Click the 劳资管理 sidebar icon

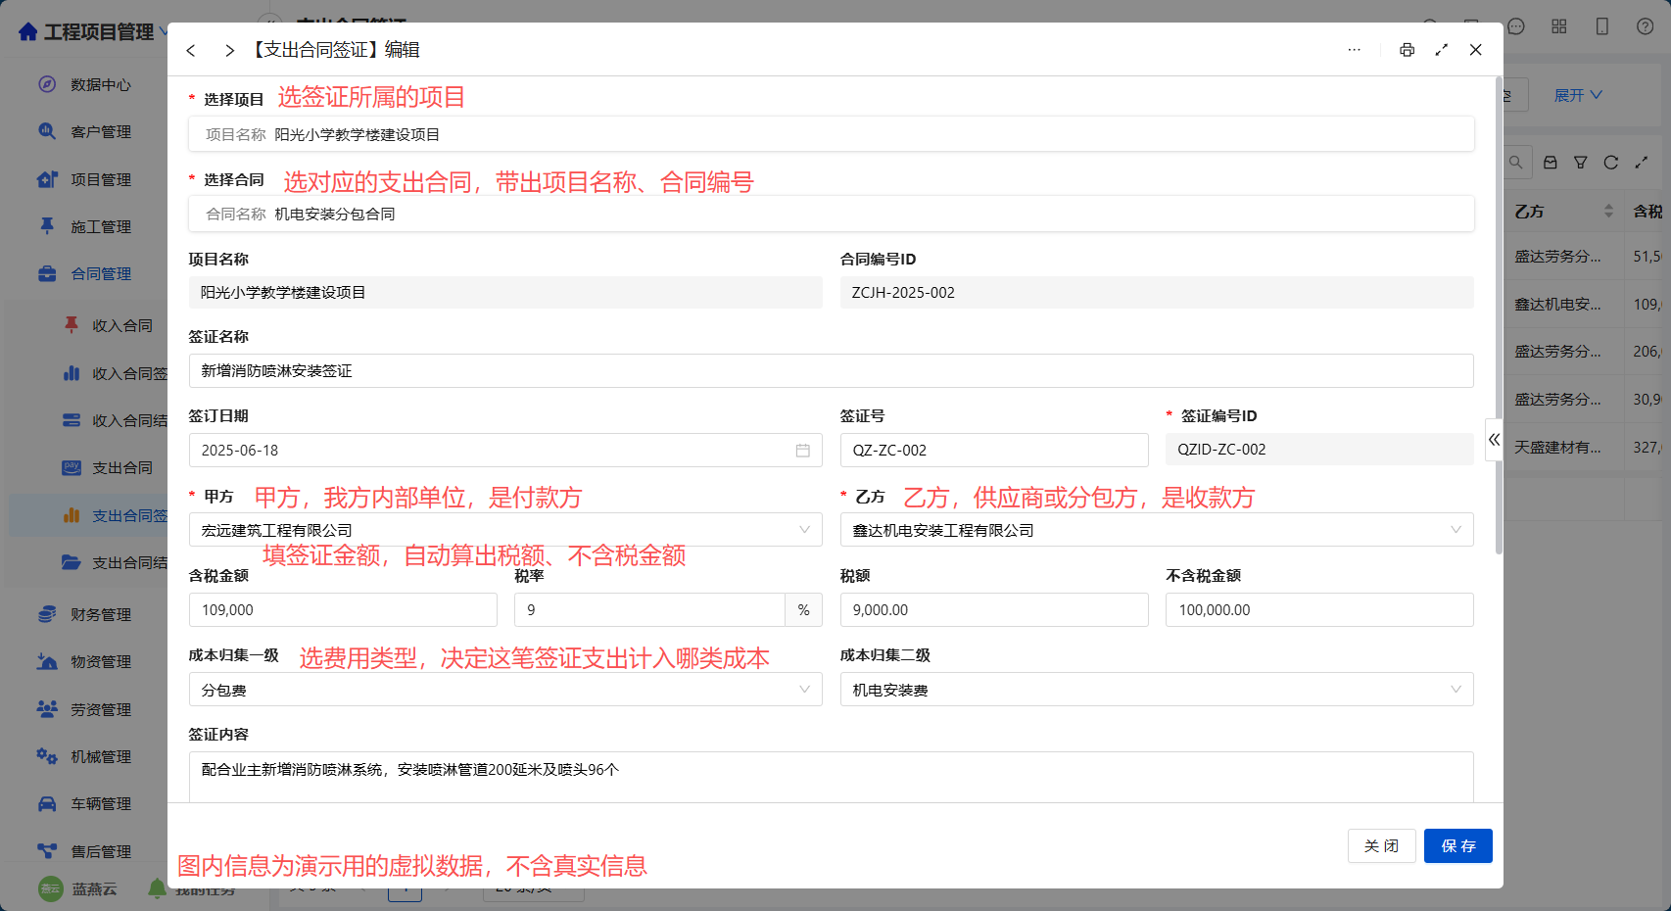click(x=47, y=709)
